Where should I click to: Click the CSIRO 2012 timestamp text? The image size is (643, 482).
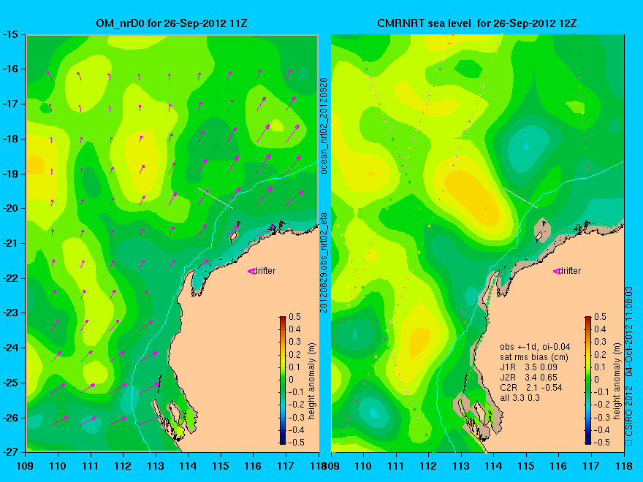[629, 366]
